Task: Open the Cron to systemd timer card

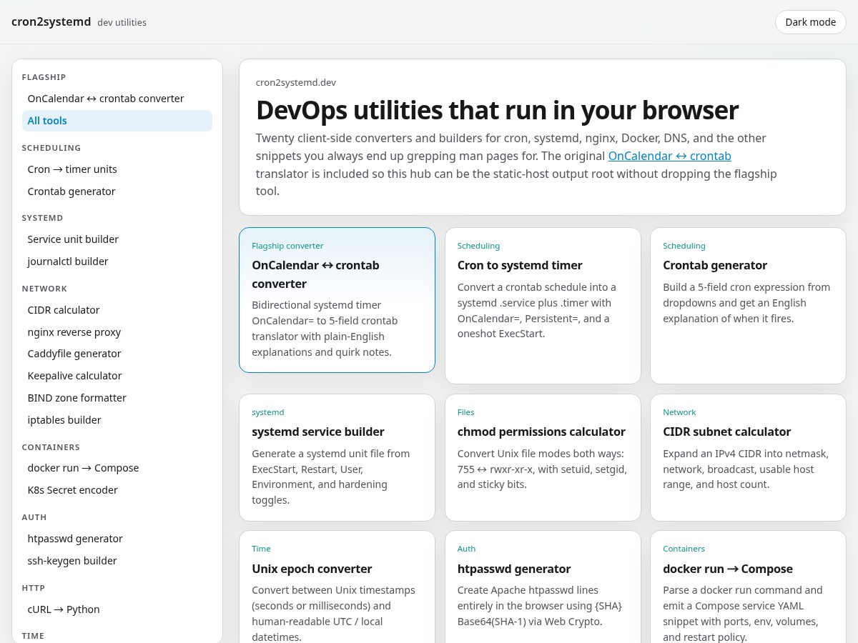Action: [543, 306]
